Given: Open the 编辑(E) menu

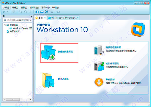Looking at the screenshot, I should [15, 8].
